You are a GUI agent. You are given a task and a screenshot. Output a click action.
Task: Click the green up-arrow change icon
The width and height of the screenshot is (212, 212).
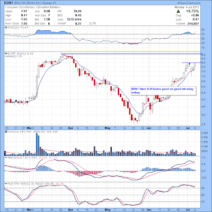(179, 11)
